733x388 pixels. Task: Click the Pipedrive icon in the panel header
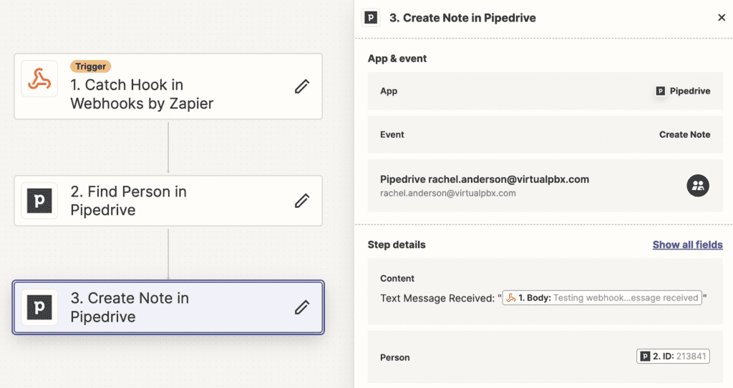coord(372,18)
